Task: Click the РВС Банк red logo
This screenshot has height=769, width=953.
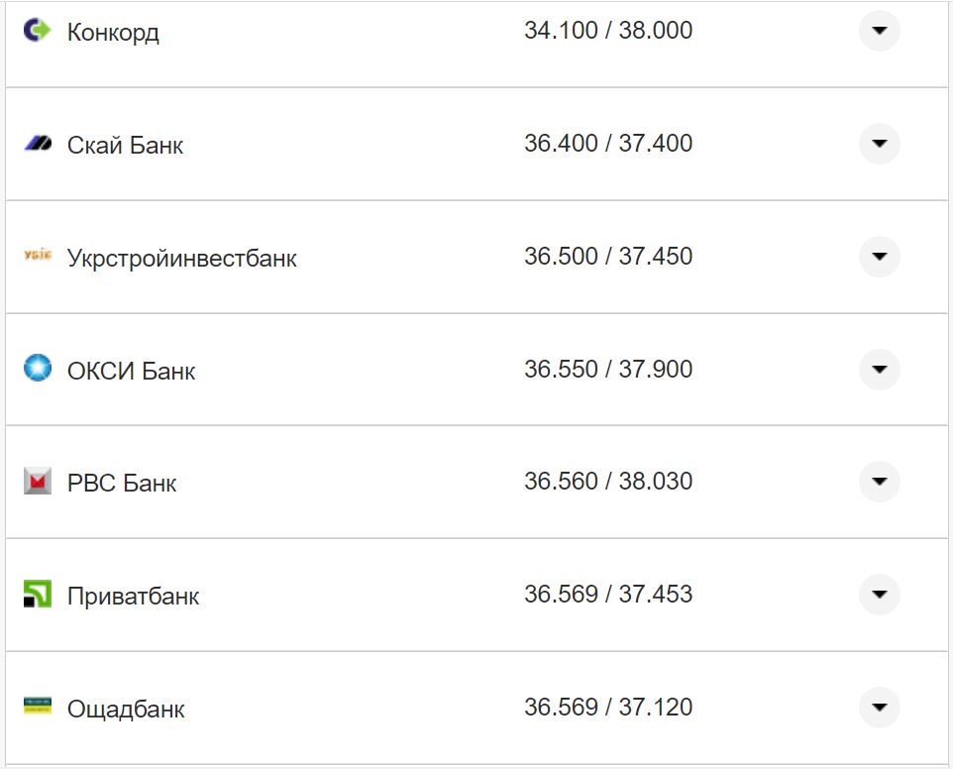Action: (x=37, y=482)
